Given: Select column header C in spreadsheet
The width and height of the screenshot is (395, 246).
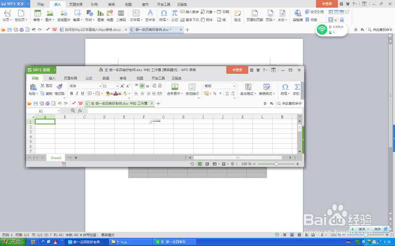Looking at the screenshot, I should (x=84, y=117).
